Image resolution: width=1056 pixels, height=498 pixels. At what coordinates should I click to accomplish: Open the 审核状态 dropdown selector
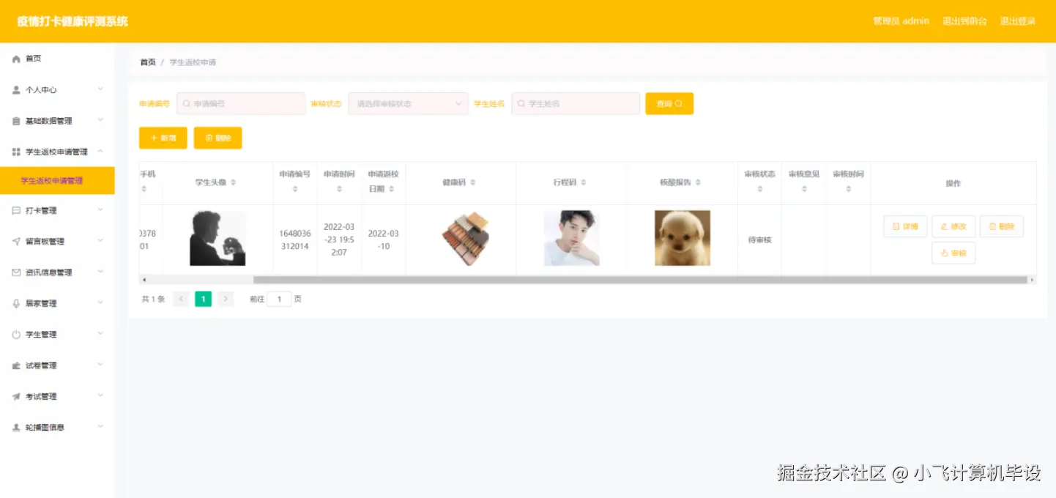point(408,104)
